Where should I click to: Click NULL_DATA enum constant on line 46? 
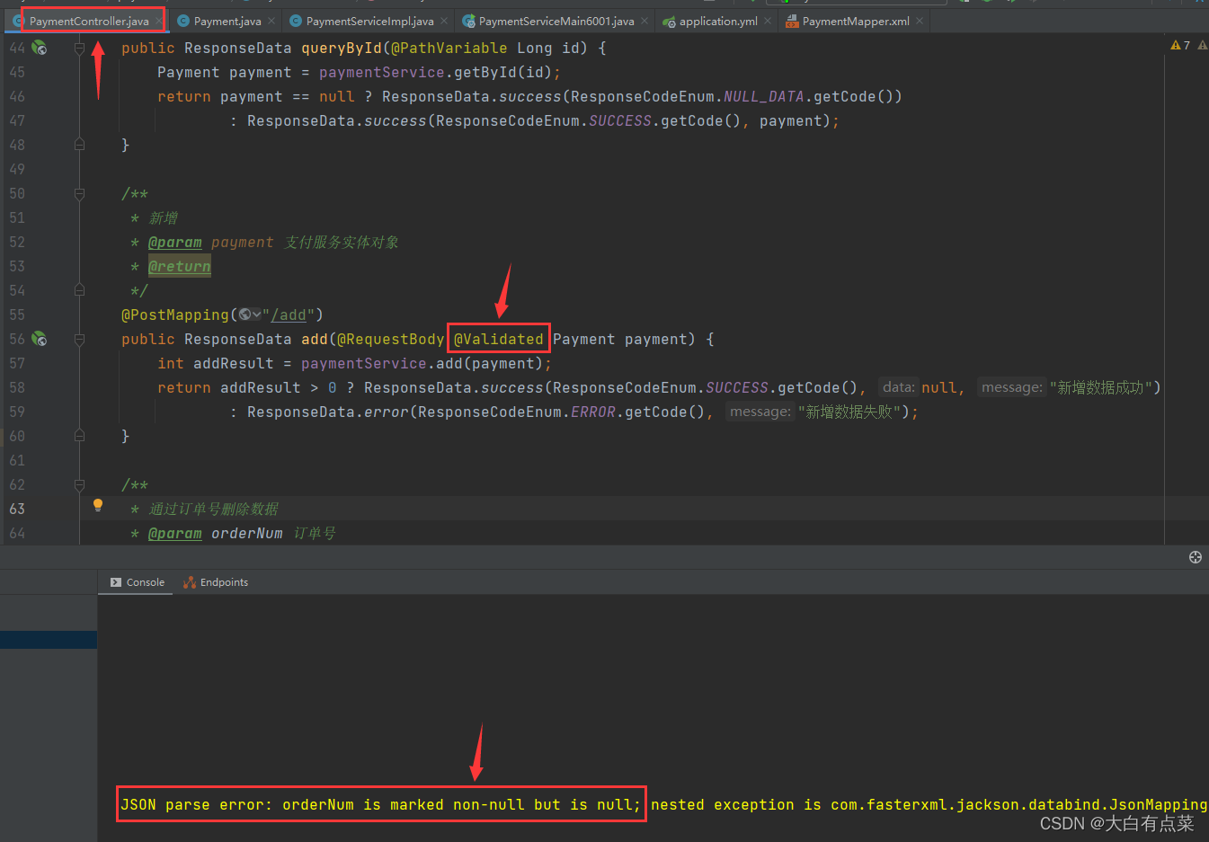click(763, 96)
